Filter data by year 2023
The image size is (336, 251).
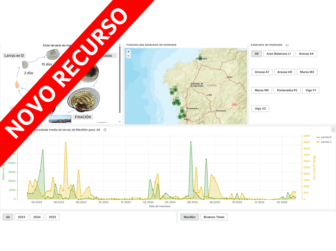click(x=21, y=217)
